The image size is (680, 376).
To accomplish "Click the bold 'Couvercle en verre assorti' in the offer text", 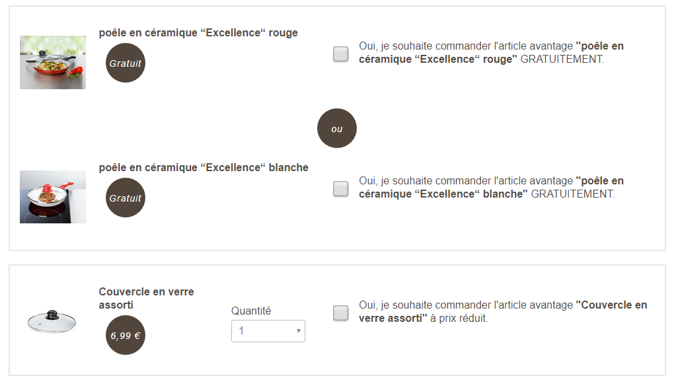I will 611,305.
